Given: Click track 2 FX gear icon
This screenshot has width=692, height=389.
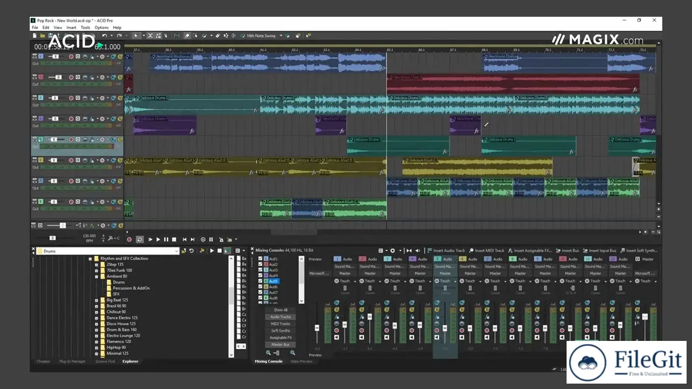Looking at the screenshot, I should [x=102, y=77].
